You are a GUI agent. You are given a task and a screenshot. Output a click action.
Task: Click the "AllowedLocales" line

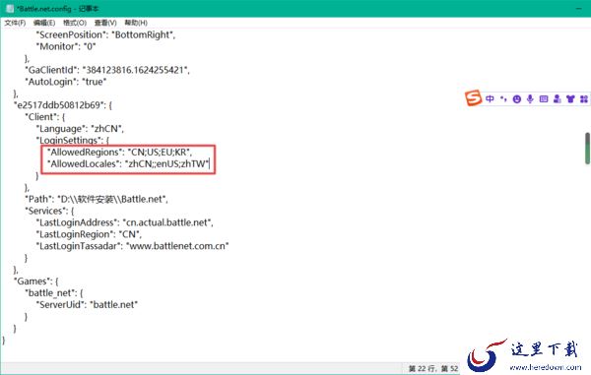pos(128,163)
